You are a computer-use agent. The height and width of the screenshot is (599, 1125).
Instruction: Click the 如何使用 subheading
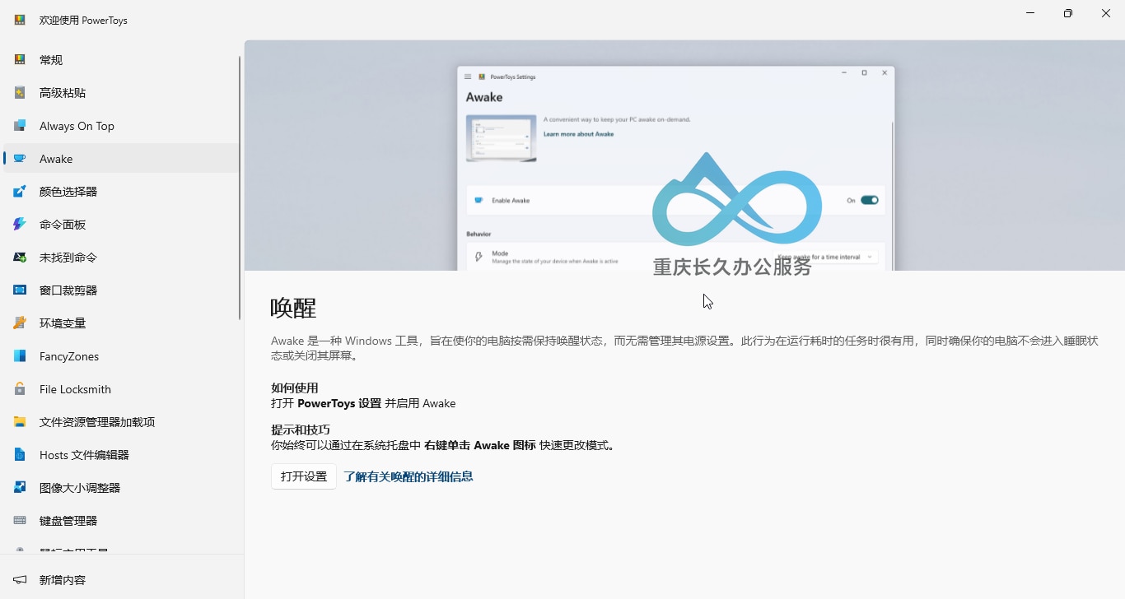tap(295, 388)
